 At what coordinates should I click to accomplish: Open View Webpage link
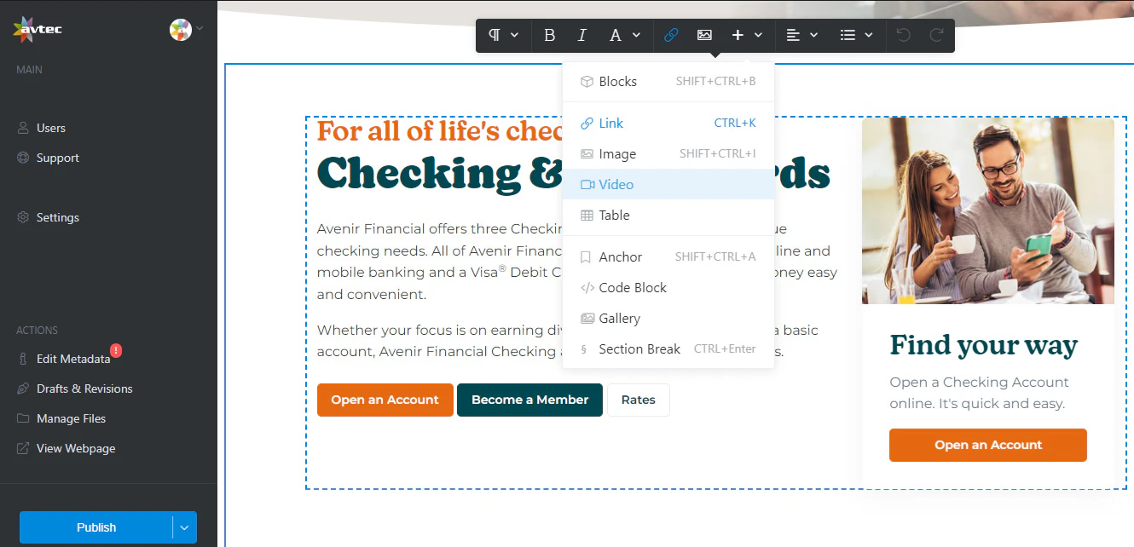coord(76,448)
